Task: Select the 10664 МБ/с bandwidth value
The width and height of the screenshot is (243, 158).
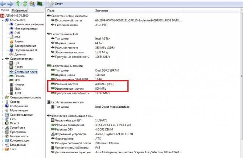Action: coord(103,57)
